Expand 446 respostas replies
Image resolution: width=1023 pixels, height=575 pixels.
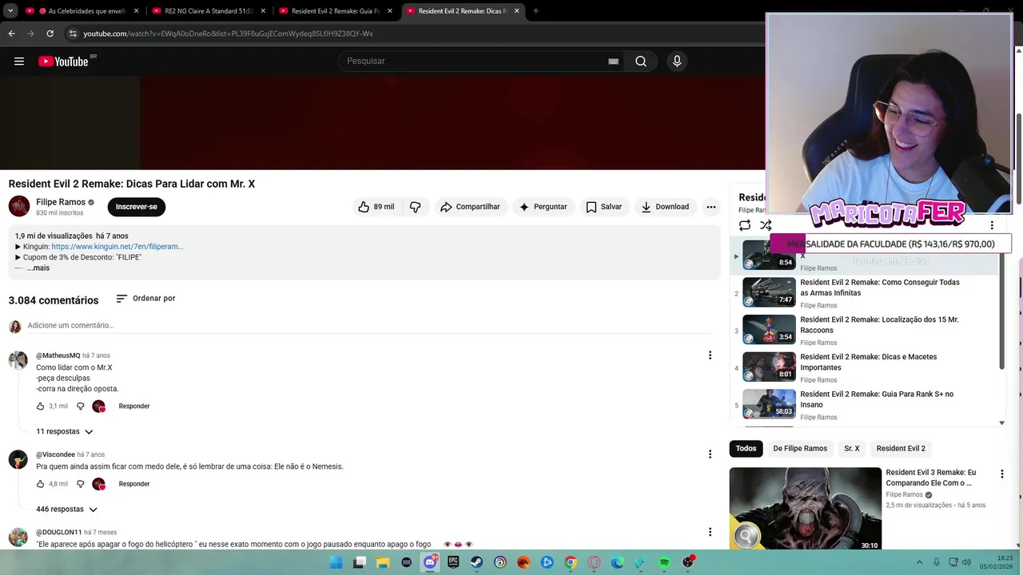coord(66,509)
